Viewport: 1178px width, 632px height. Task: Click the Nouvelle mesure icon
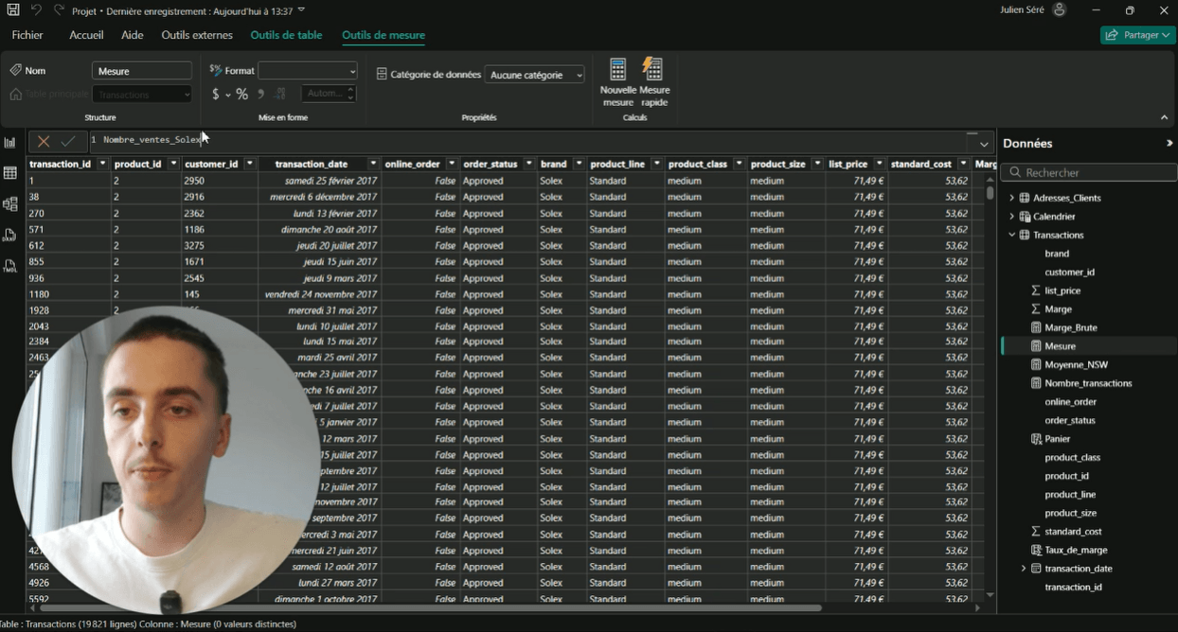coord(617,70)
